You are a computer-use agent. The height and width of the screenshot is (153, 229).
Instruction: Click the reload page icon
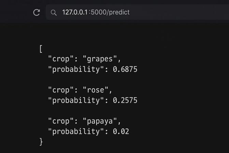37,13
